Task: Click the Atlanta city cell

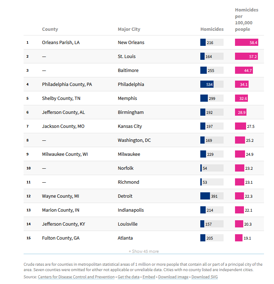Action: pos(125,238)
